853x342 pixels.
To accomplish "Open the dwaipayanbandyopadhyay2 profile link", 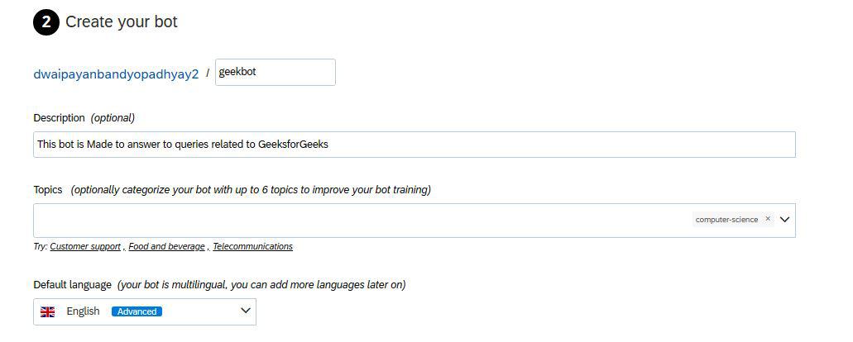I will [116, 74].
